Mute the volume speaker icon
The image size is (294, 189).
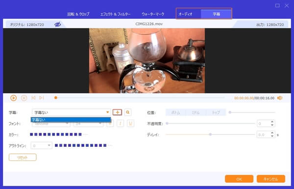click(280, 98)
